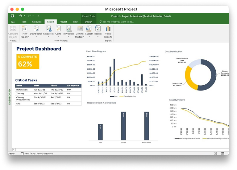Click the Compare Projects icon

(x=13, y=29)
